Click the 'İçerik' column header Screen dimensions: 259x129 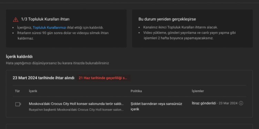(33, 91)
